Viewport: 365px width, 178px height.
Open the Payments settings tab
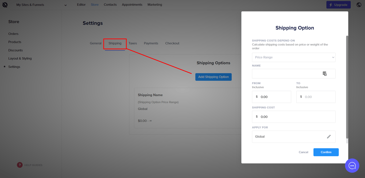[151, 43]
